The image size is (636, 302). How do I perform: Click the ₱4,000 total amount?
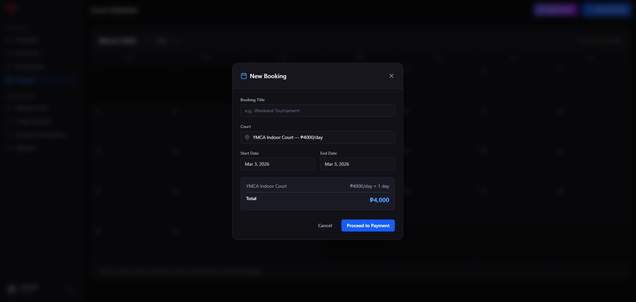[x=379, y=200]
